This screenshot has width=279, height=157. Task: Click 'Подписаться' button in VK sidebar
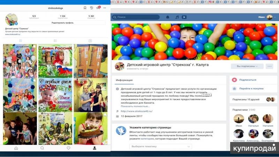pyautogui.click(x=248, y=80)
